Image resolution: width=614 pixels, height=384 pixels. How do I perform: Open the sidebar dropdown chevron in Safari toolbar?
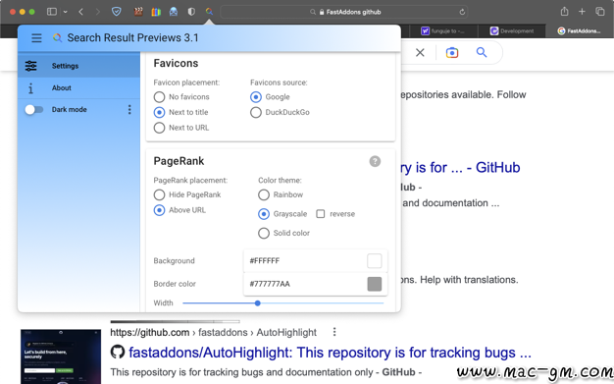(66, 12)
